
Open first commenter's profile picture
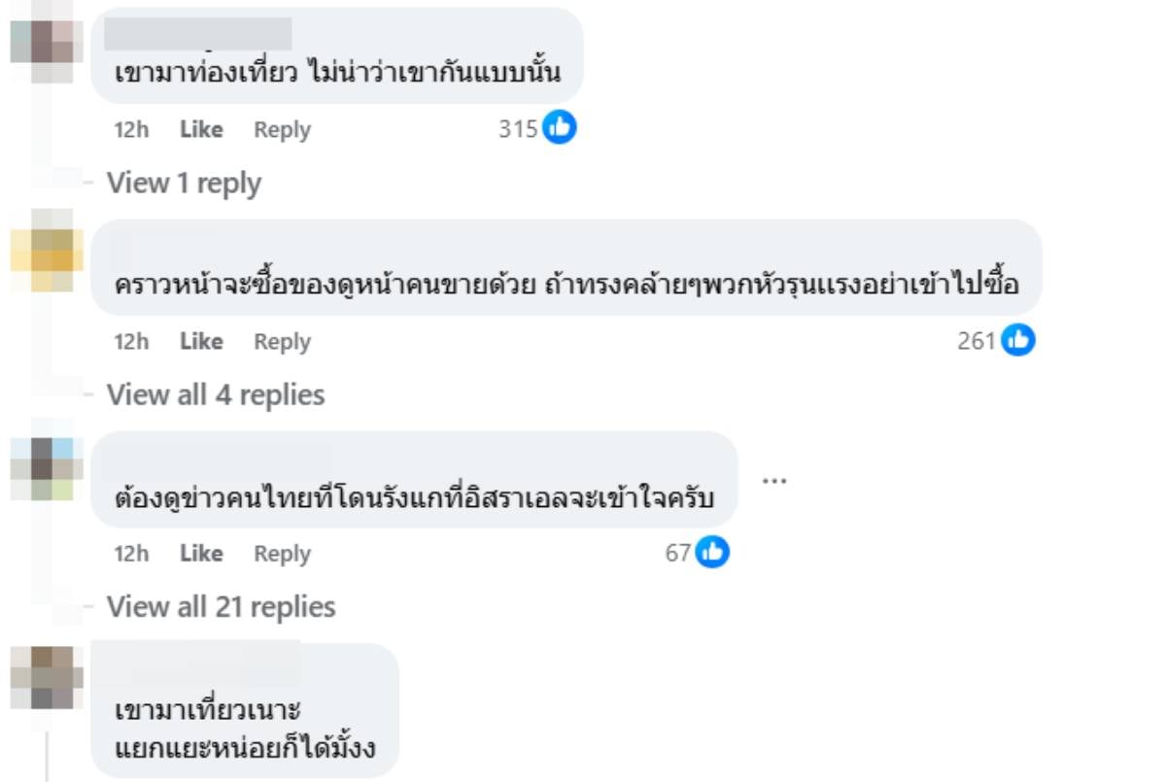click(47, 42)
